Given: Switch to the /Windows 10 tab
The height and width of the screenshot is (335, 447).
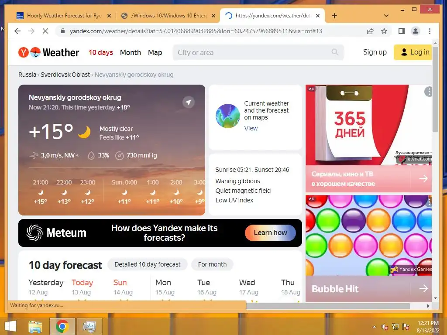Looking at the screenshot, I should (x=168, y=16).
